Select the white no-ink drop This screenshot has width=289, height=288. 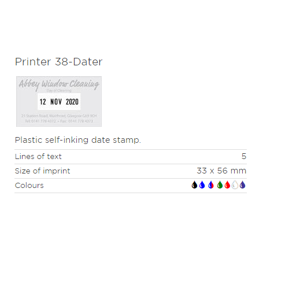coord(235,184)
